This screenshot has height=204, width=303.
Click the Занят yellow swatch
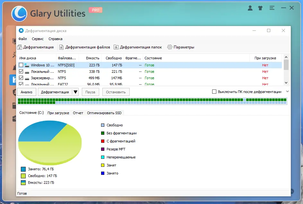pyautogui.click(x=103, y=165)
